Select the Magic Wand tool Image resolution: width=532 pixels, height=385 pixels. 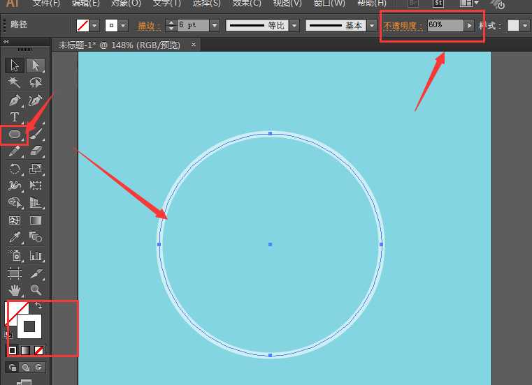click(15, 82)
